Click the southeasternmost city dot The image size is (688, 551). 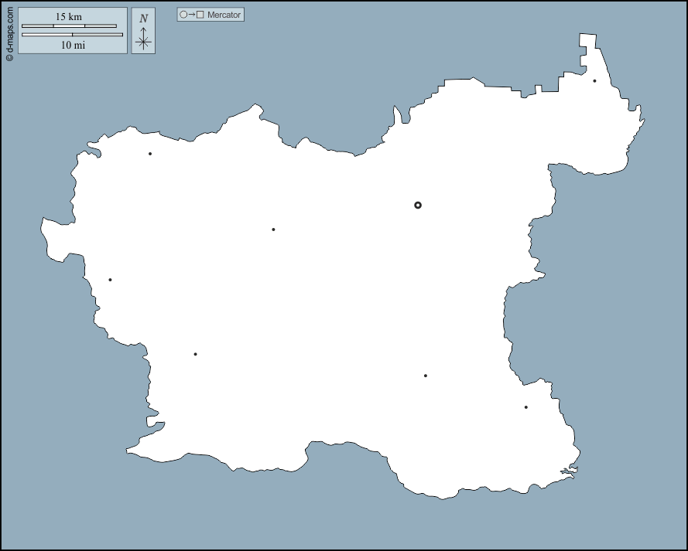(525, 407)
